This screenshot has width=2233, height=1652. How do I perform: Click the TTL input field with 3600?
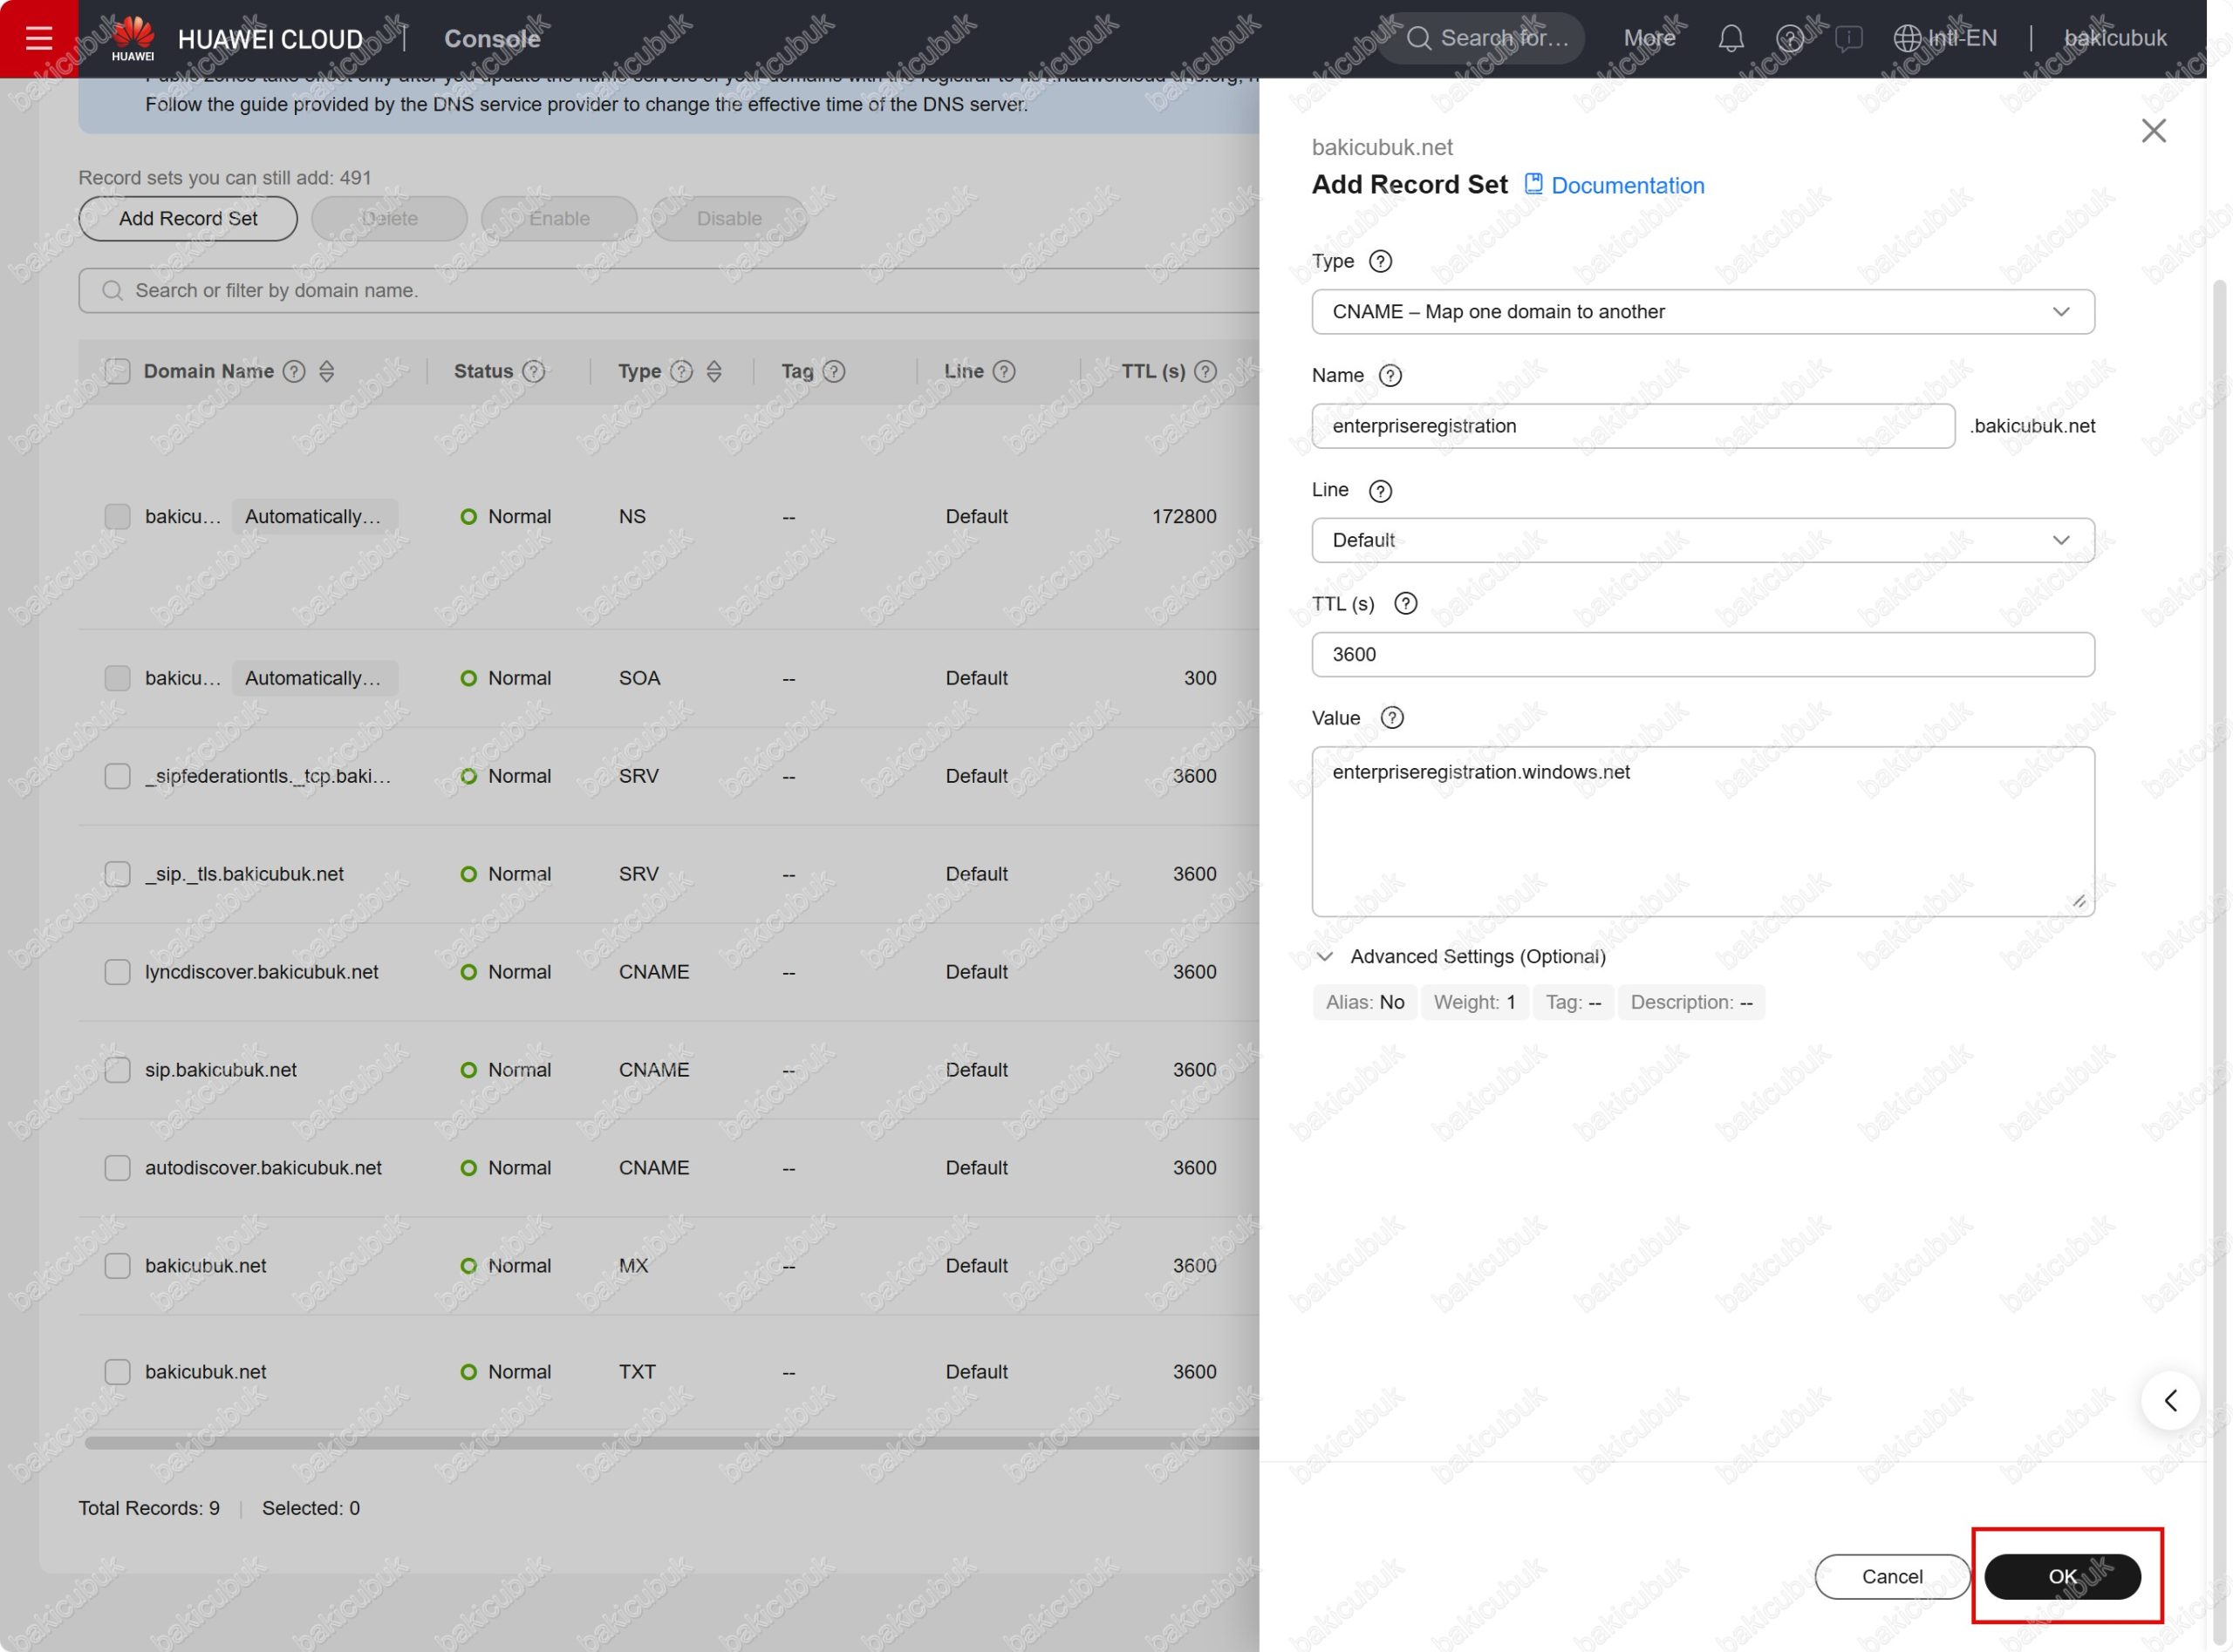pos(1702,654)
